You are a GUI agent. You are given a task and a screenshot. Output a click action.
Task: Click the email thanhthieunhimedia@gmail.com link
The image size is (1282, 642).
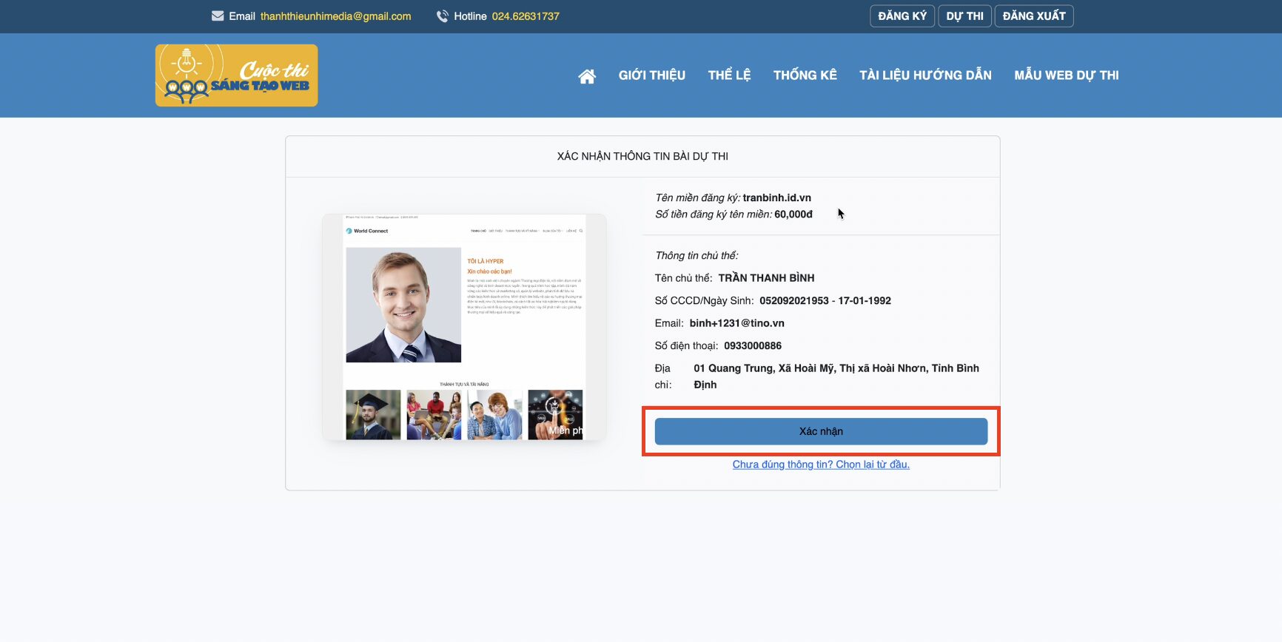coord(335,16)
